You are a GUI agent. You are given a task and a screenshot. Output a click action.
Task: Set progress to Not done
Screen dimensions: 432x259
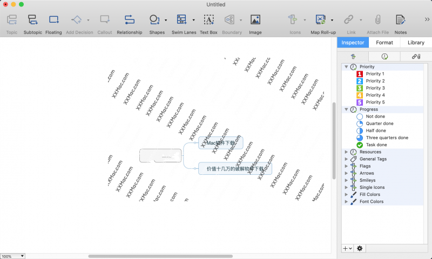(360, 117)
